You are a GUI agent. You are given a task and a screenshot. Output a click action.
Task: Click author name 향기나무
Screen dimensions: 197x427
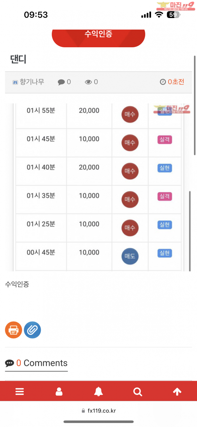point(32,82)
